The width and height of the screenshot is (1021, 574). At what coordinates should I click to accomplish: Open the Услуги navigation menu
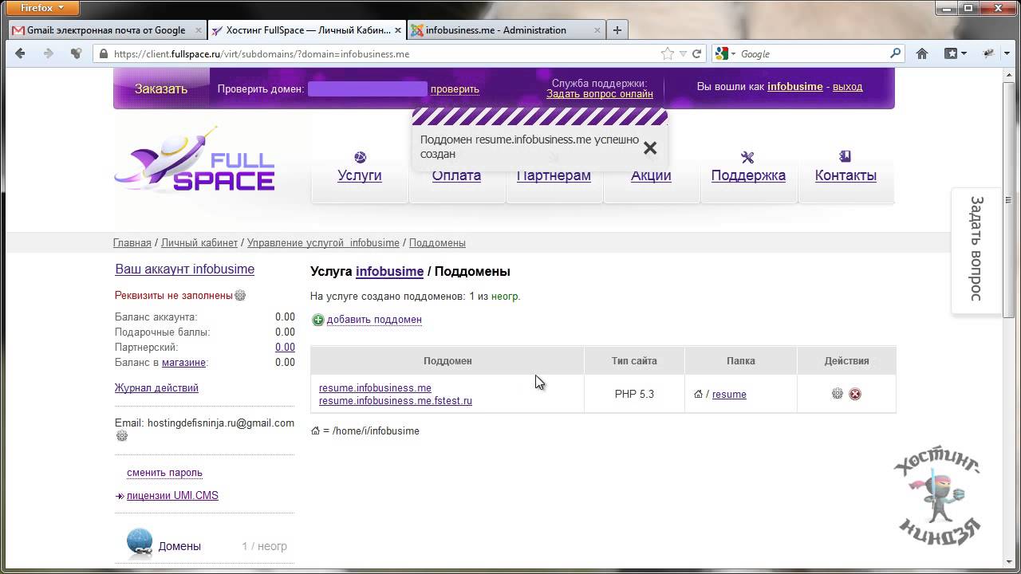[x=360, y=175]
